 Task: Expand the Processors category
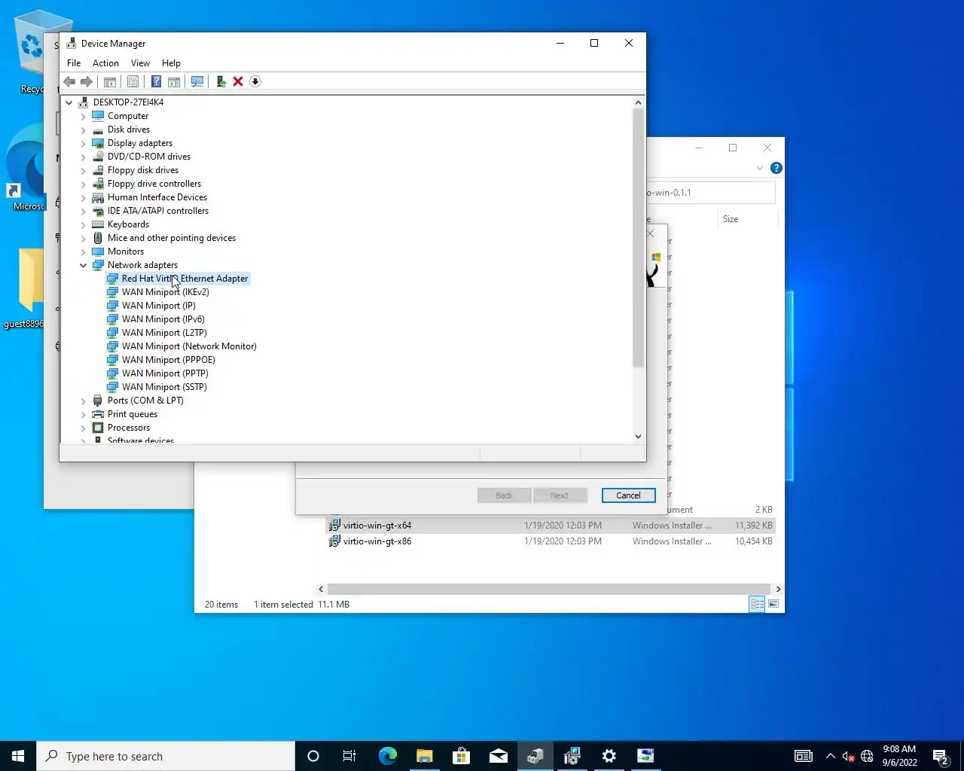84,428
